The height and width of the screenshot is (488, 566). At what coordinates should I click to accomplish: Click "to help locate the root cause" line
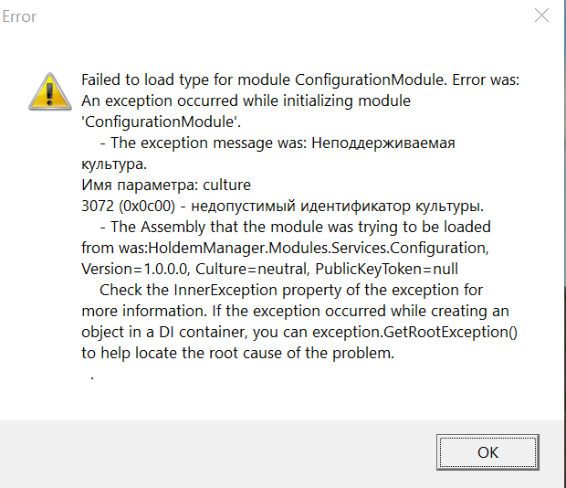pos(237,354)
